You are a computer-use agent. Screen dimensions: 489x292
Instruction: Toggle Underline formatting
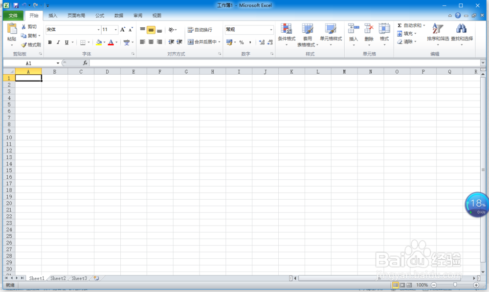(x=67, y=42)
